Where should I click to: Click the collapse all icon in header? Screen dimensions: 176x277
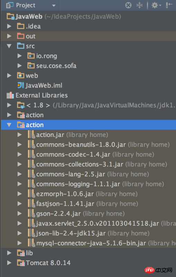pos(139,5)
